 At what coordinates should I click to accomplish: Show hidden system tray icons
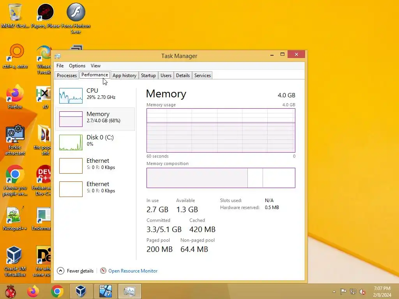point(334,292)
